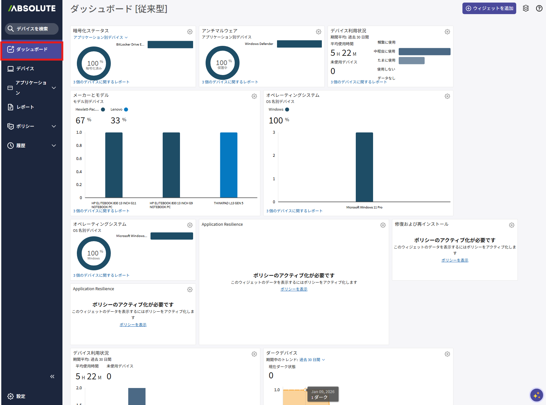Go to デバイス in sidebar
The image size is (546, 405).
pyautogui.click(x=25, y=69)
